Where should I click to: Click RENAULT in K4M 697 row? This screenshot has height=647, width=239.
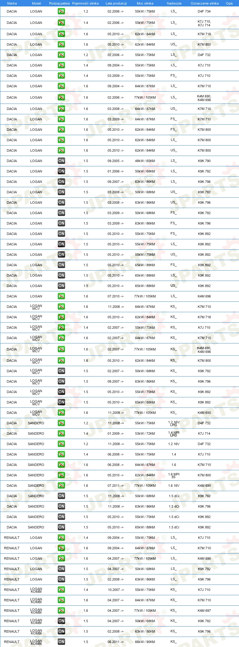[x=12, y=611]
